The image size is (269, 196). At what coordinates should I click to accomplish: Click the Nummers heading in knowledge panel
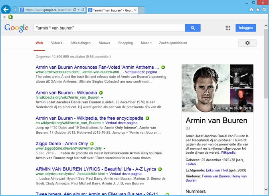pyautogui.click(x=196, y=191)
